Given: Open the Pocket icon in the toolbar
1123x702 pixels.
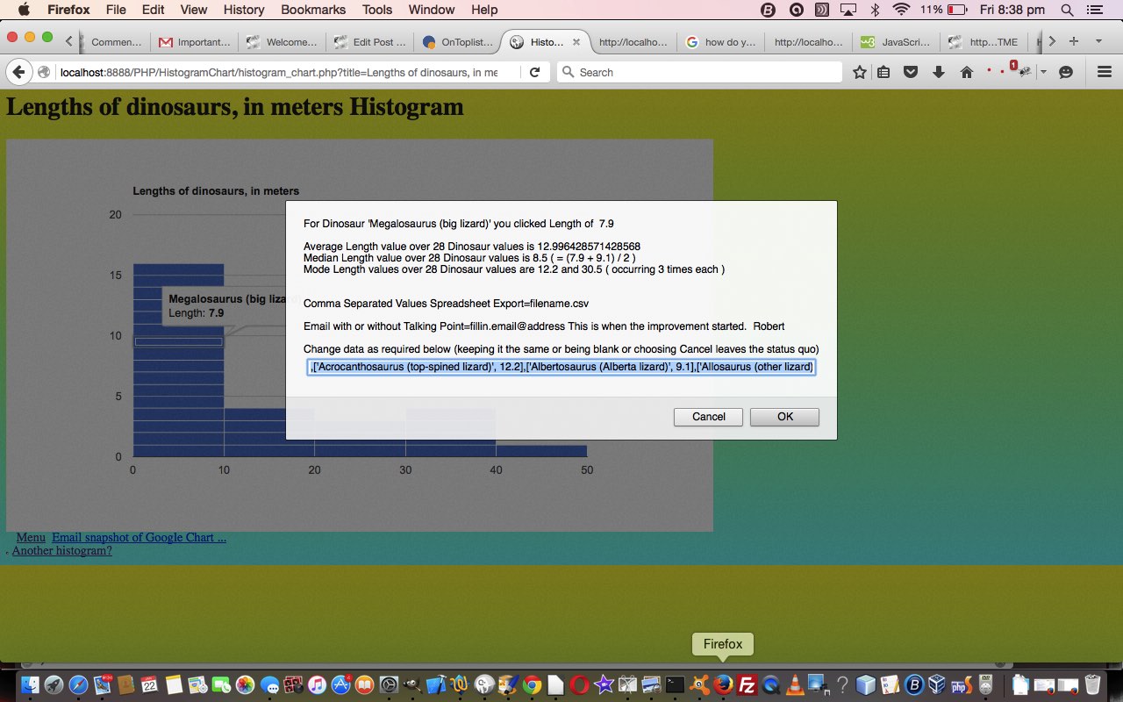Looking at the screenshot, I should coord(911,72).
